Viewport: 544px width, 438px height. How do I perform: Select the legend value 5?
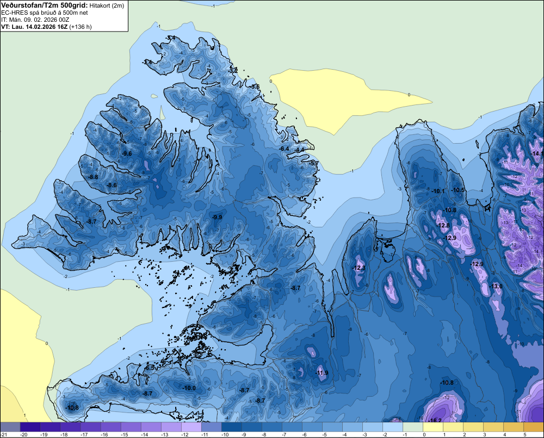pos(526,435)
